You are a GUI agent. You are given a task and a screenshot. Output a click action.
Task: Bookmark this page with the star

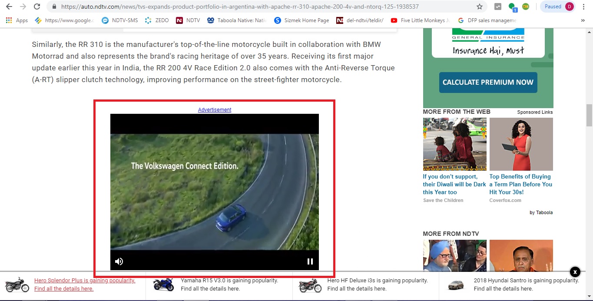pyautogui.click(x=480, y=7)
